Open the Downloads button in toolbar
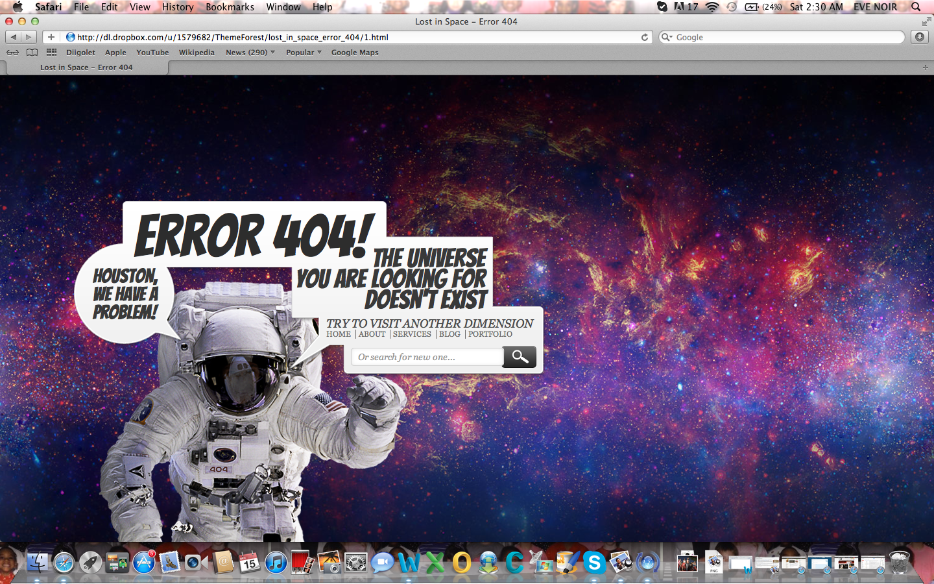934x584 pixels. coord(920,37)
